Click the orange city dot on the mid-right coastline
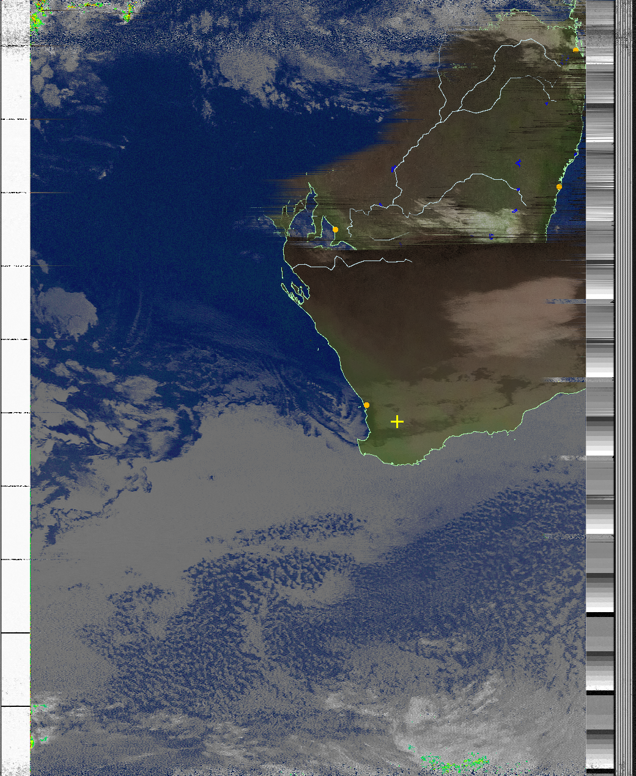Screen dimensions: 636x776 point(559,187)
